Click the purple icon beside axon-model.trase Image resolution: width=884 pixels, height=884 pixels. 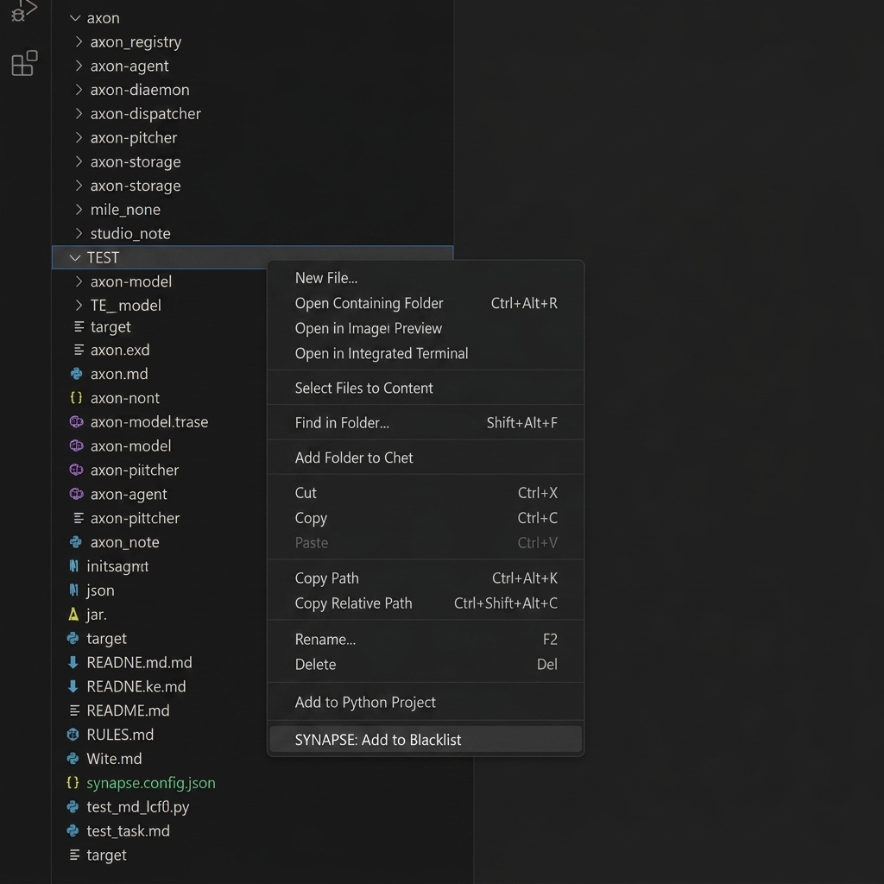[x=76, y=421]
